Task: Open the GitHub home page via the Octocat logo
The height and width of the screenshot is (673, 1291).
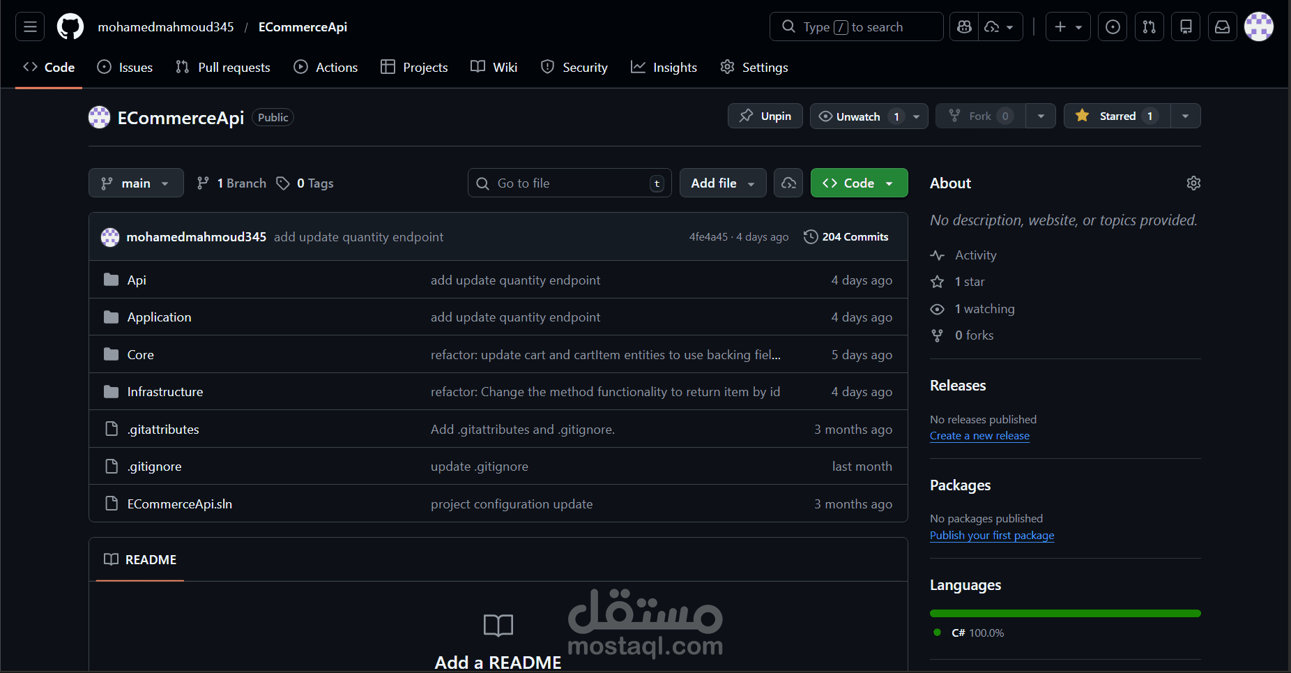Action: (70, 27)
